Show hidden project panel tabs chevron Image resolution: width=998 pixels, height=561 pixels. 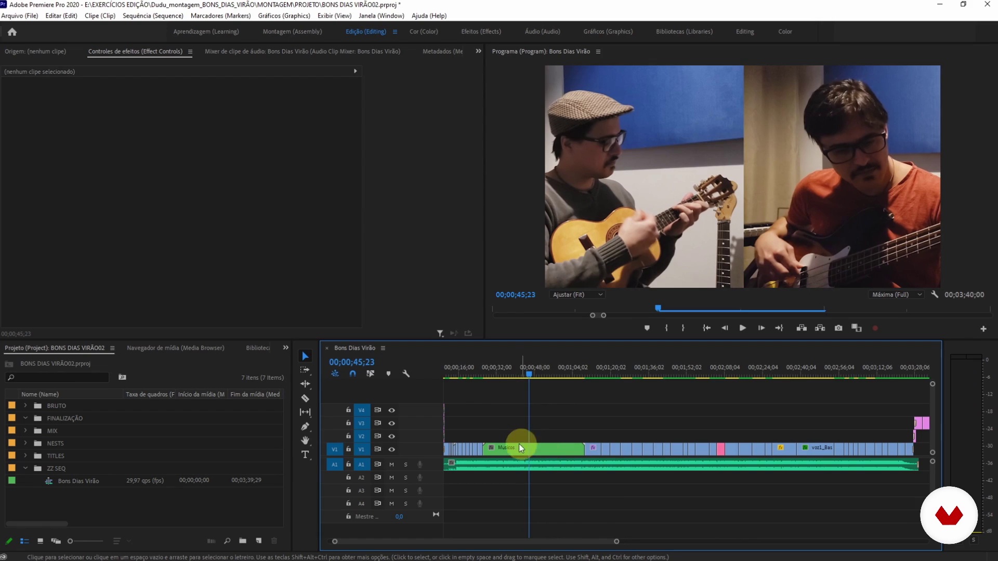[285, 348]
